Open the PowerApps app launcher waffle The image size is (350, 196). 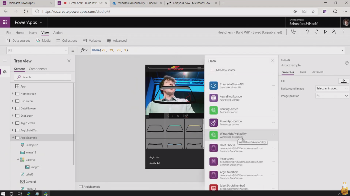coord(5,22)
